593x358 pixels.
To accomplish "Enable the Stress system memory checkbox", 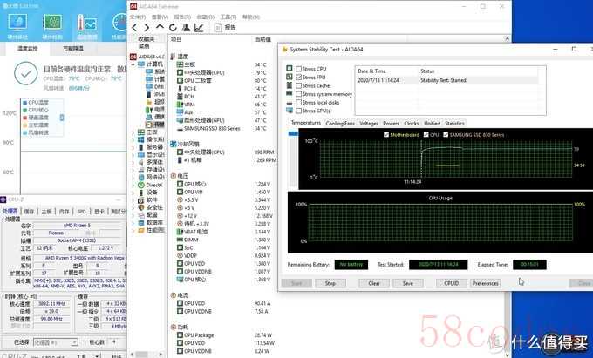I will coord(299,94).
